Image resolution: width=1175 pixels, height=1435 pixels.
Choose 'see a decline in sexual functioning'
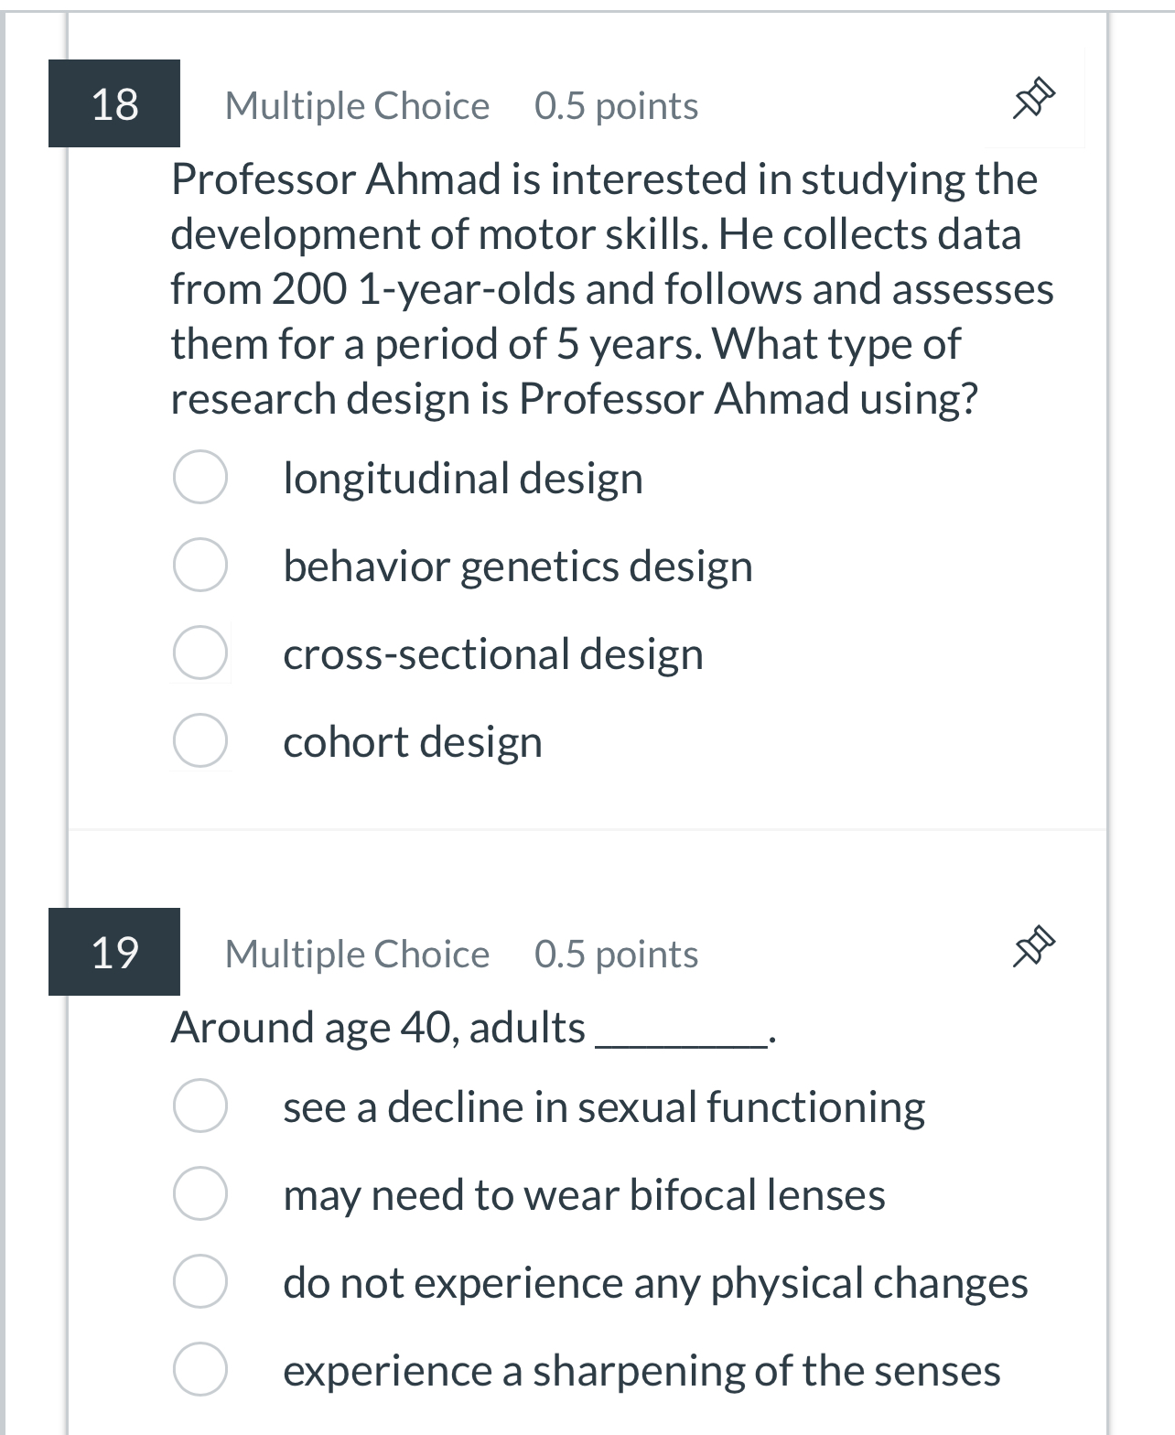[200, 1106]
